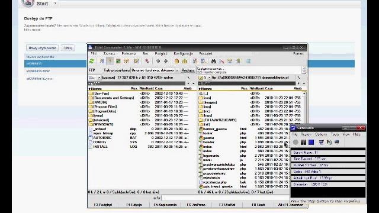Click the FTP connect toolbar icon

click(x=195, y=62)
